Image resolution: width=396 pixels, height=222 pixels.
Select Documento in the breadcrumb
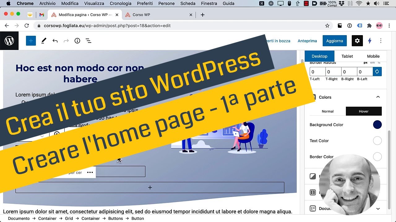pos(19,218)
